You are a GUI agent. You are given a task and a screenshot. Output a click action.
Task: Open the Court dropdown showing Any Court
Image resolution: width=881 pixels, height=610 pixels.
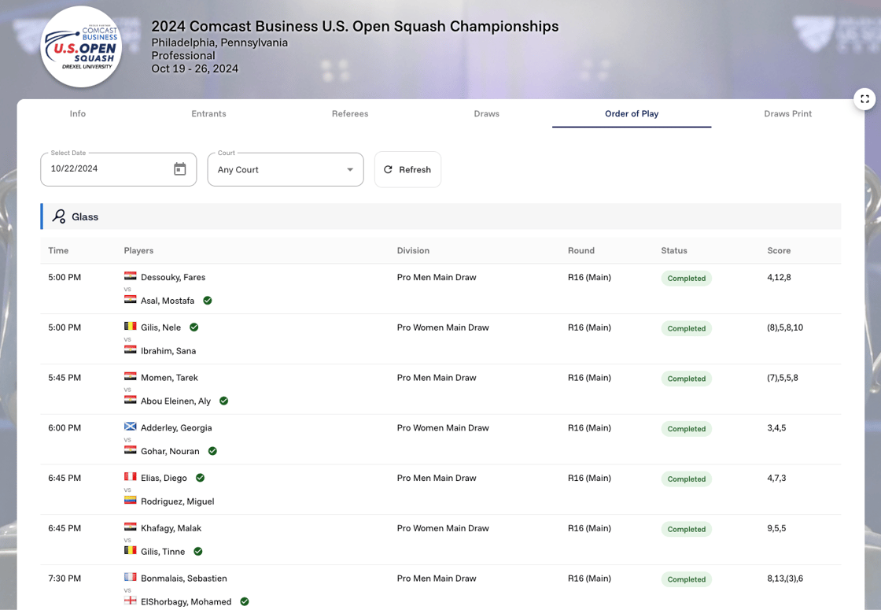pos(286,169)
